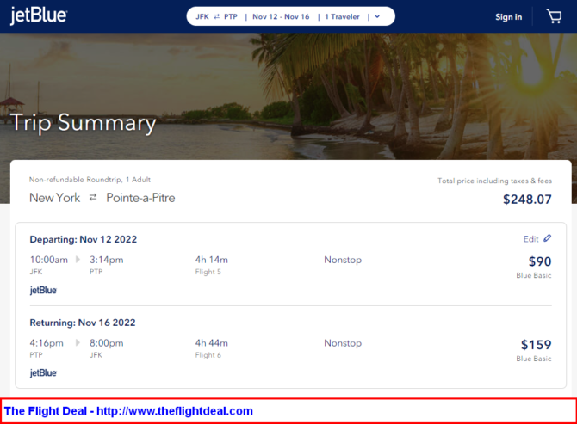Click the JFK PTP route in search pill
577x424 pixels.
[x=216, y=16]
